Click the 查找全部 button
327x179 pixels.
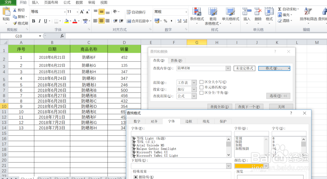219,107
